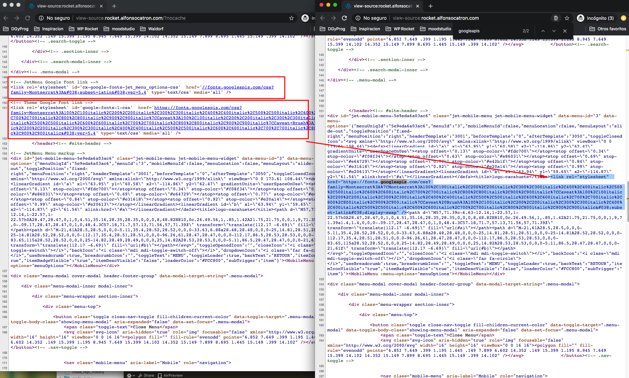The image size is (629, 378).
Task: Click the '/header><!-- #site-header -->' line in the right window
Action: tap(388, 111)
